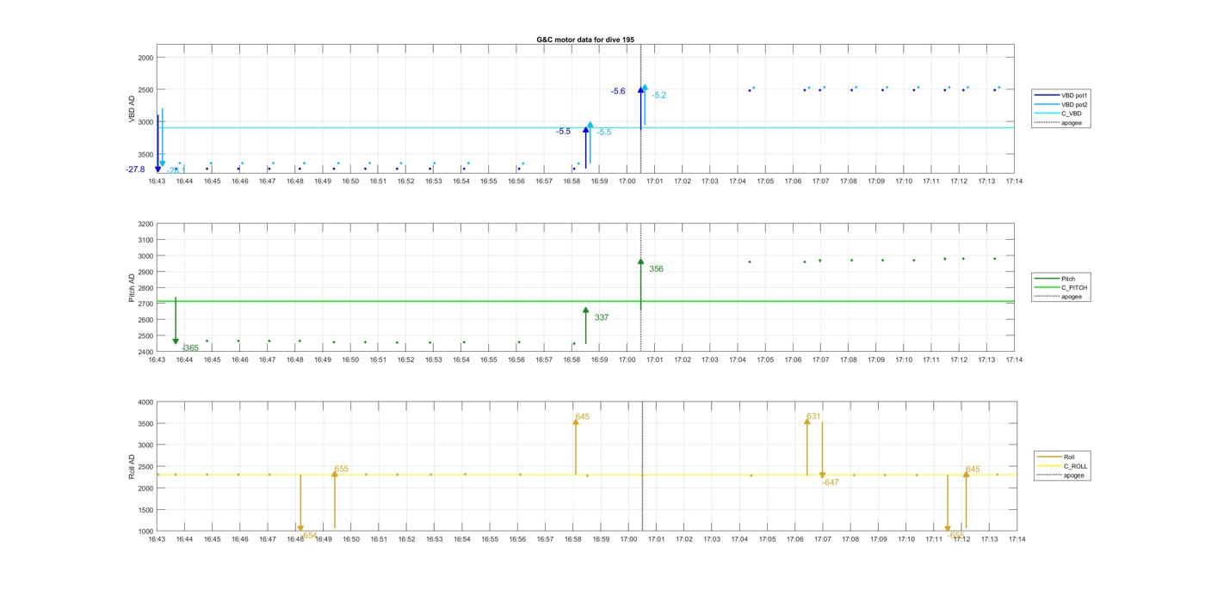Click the "-647" roll data label
This screenshot has width=1205, height=596.
pyautogui.click(x=831, y=482)
